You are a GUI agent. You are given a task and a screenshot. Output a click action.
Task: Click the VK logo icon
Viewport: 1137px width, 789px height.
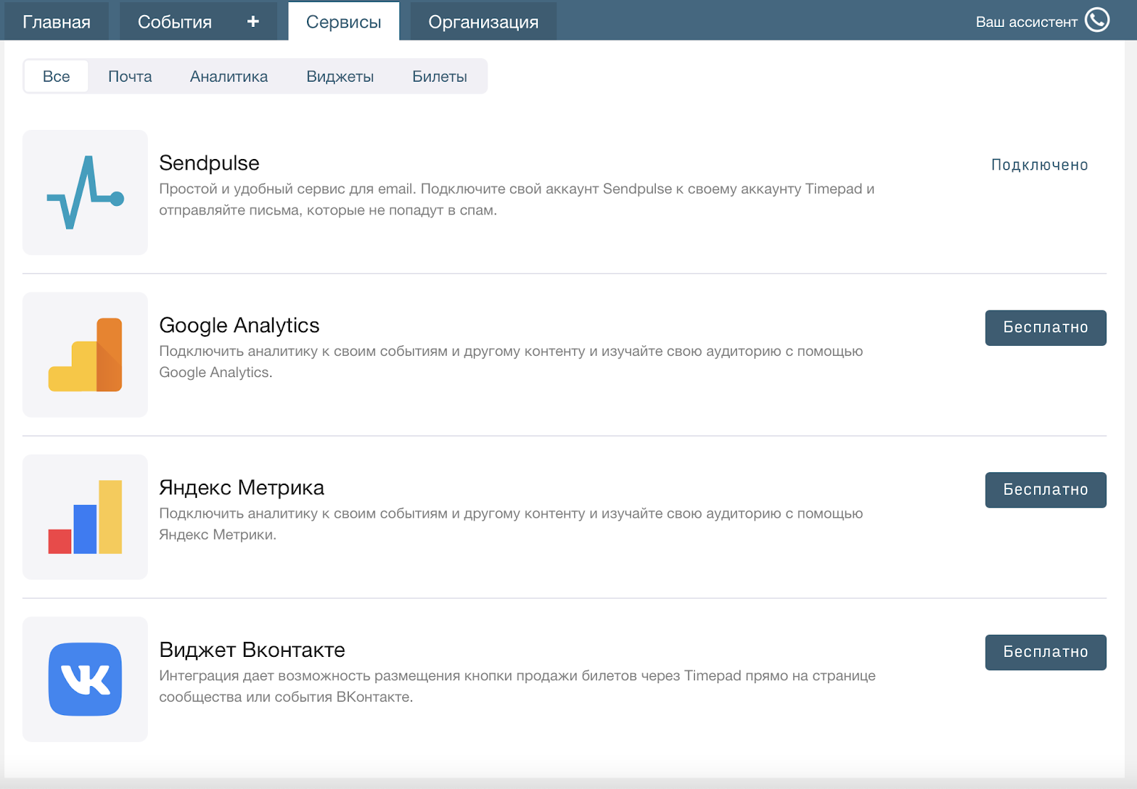click(85, 680)
